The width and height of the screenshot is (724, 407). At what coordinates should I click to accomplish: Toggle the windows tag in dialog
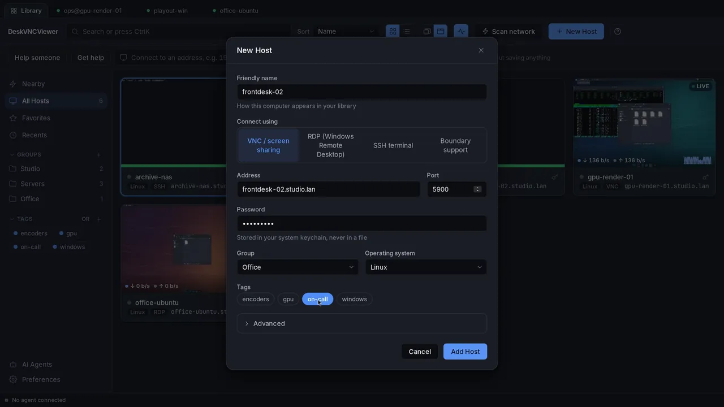click(x=355, y=299)
